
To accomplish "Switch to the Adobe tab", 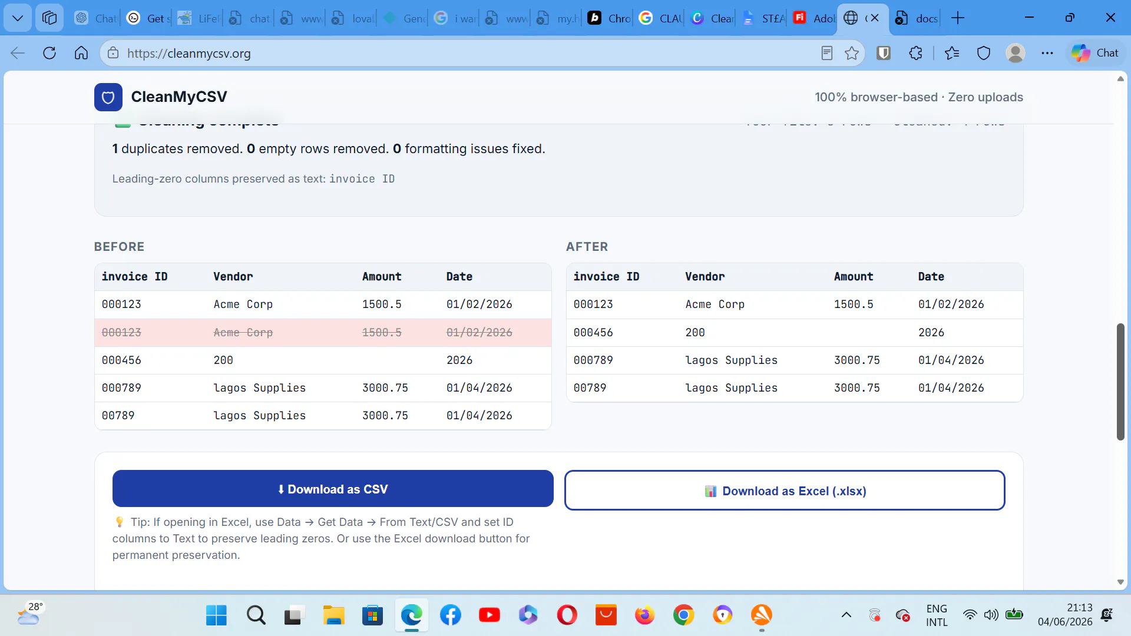I will 814,18.
